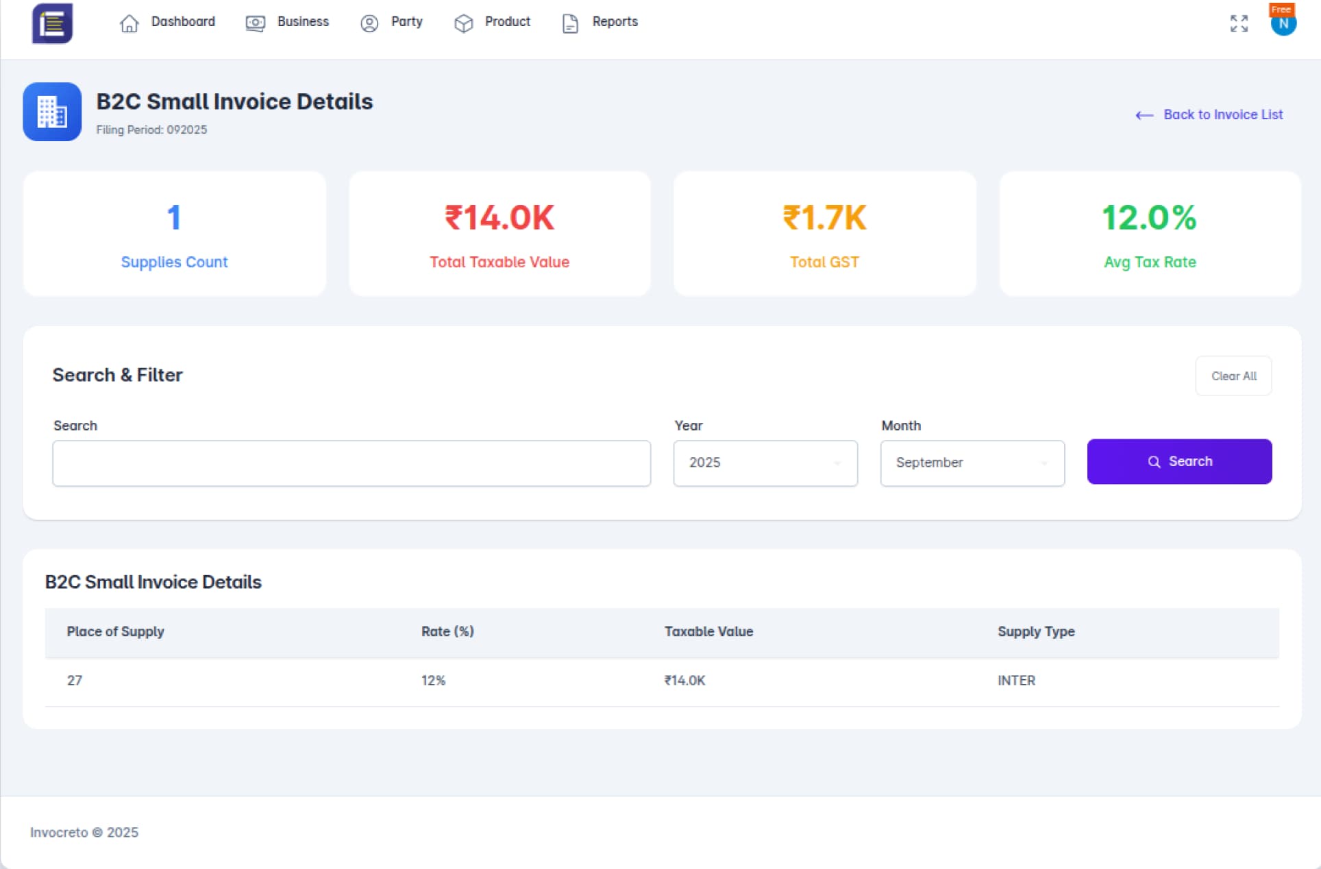This screenshot has height=869, width=1321.
Task: Focus the Search text input field
Action: 351,463
